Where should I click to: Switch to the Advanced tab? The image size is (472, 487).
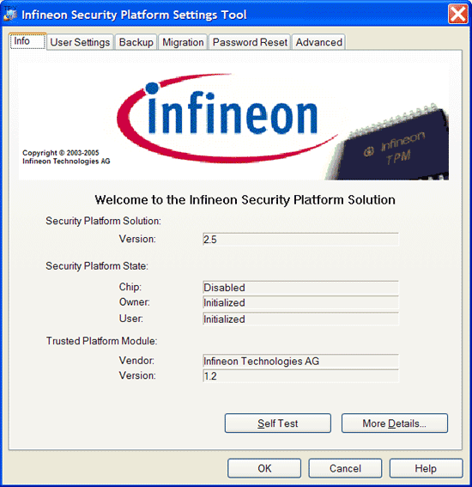[318, 42]
